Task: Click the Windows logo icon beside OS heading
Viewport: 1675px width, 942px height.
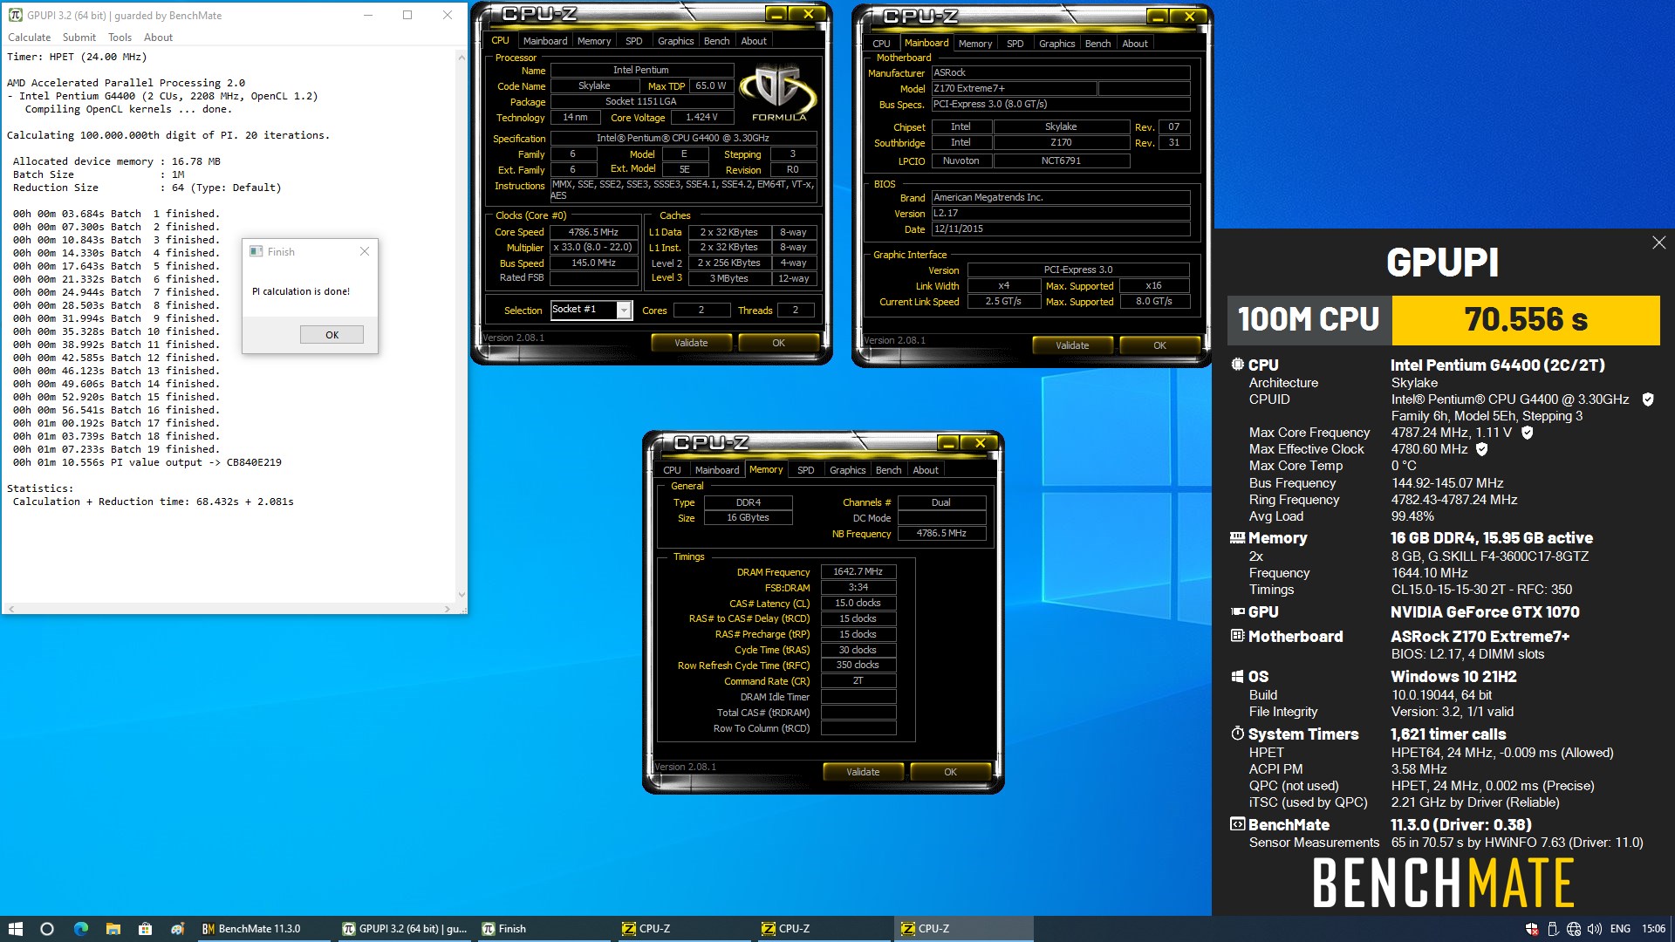Action: pyautogui.click(x=1237, y=676)
